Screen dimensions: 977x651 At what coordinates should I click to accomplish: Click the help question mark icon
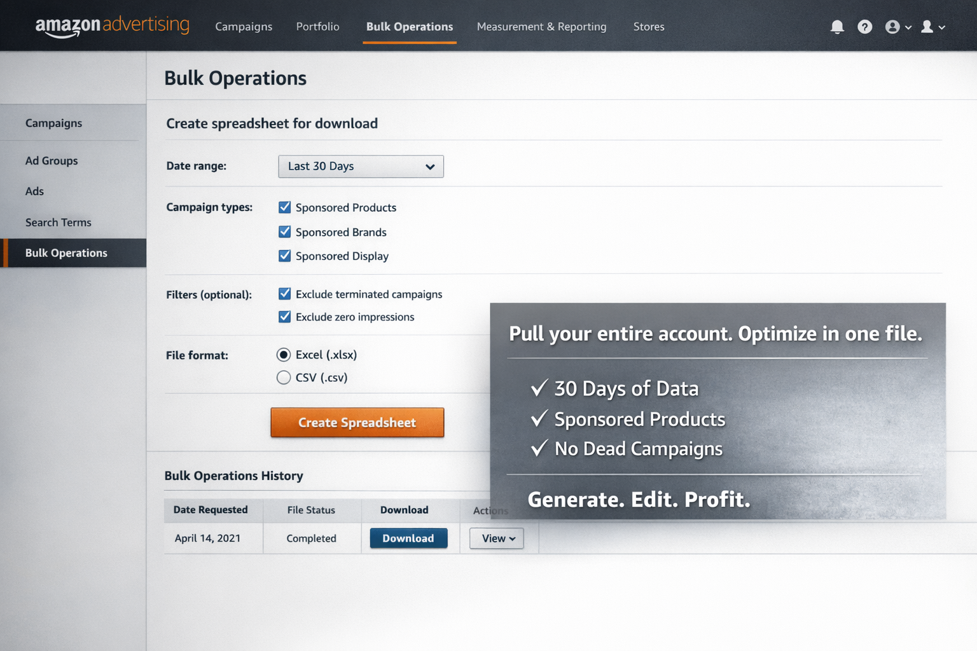(x=864, y=26)
